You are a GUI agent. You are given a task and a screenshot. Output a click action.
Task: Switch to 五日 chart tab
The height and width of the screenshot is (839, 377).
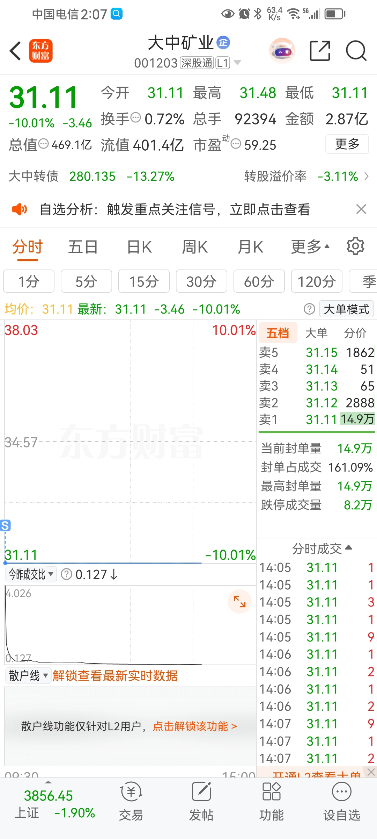point(83,247)
